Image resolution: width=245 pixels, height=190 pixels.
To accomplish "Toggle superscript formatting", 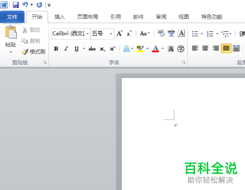I will click(113, 48).
